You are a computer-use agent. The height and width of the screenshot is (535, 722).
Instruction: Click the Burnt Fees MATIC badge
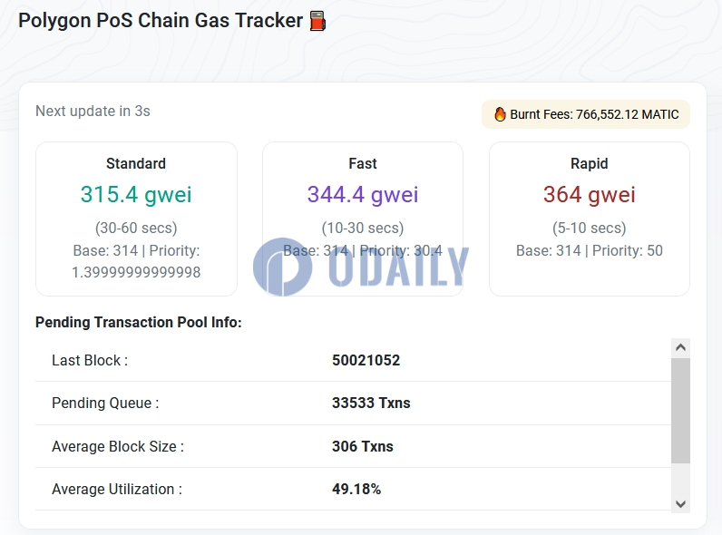(x=586, y=114)
